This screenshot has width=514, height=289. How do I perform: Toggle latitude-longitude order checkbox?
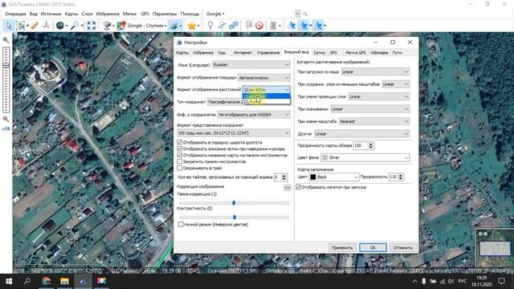180,143
